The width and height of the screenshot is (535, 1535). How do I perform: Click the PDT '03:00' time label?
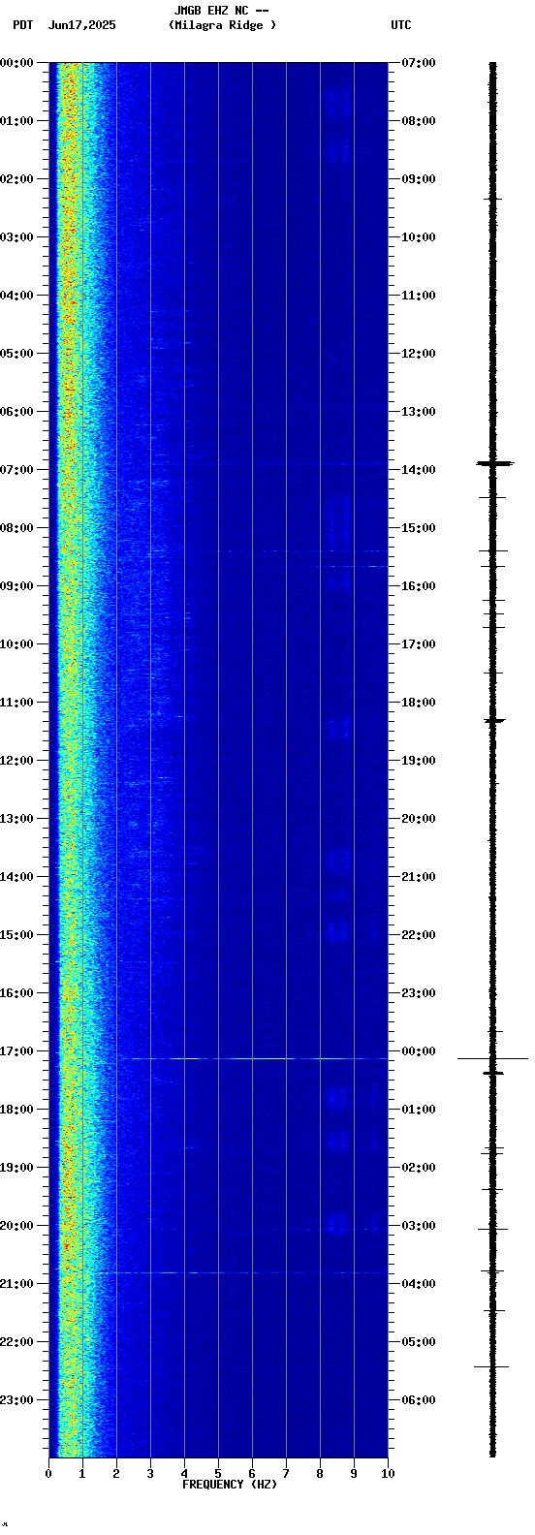(16, 237)
